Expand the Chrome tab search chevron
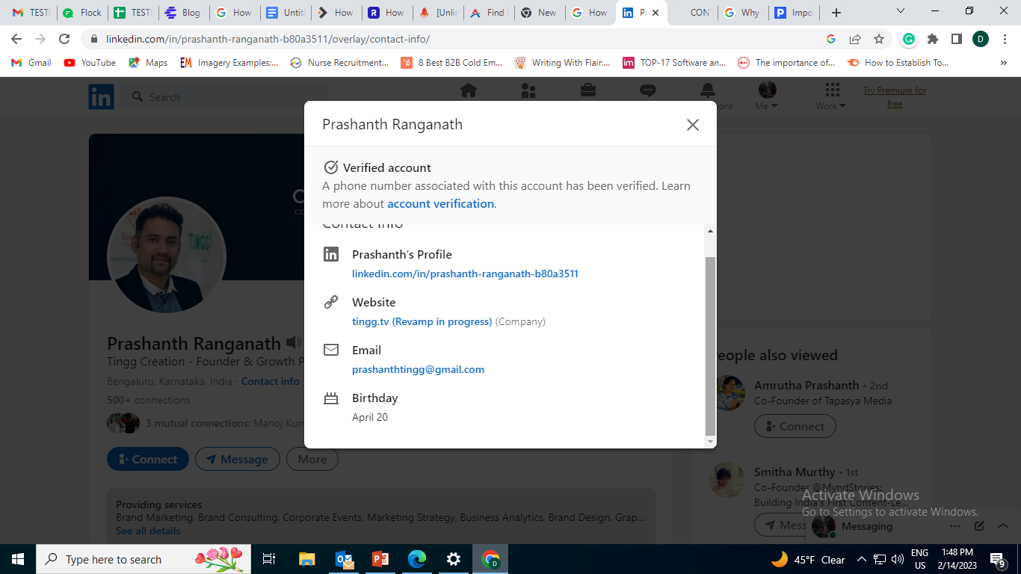The width and height of the screenshot is (1021, 574). (901, 12)
